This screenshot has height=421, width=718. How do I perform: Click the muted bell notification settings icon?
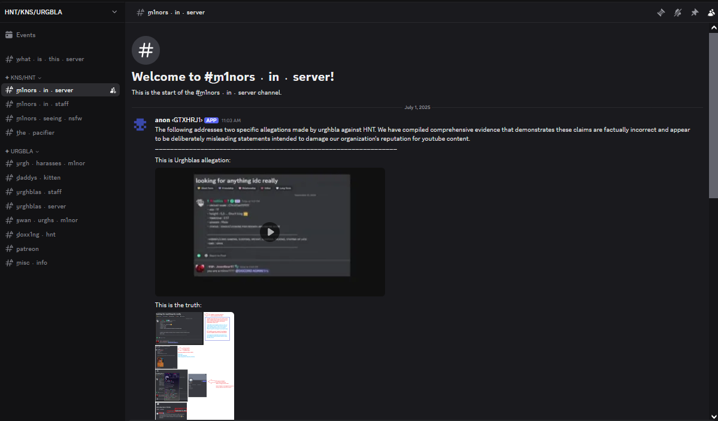678,13
